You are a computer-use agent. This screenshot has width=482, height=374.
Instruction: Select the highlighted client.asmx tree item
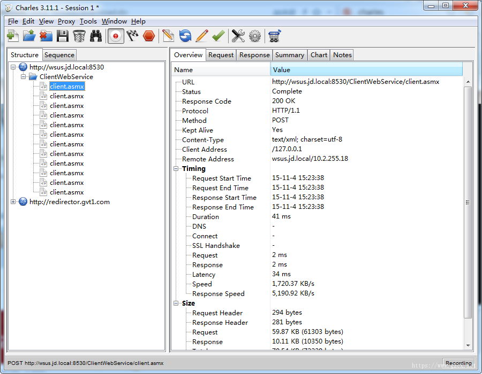(x=67, y=87)
